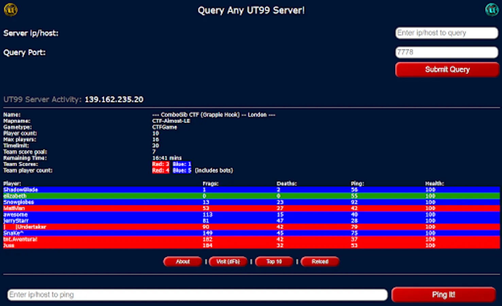Select player elizabeth in green row
The height and width of the screenshot is (306, 502).
pos(251,196)
